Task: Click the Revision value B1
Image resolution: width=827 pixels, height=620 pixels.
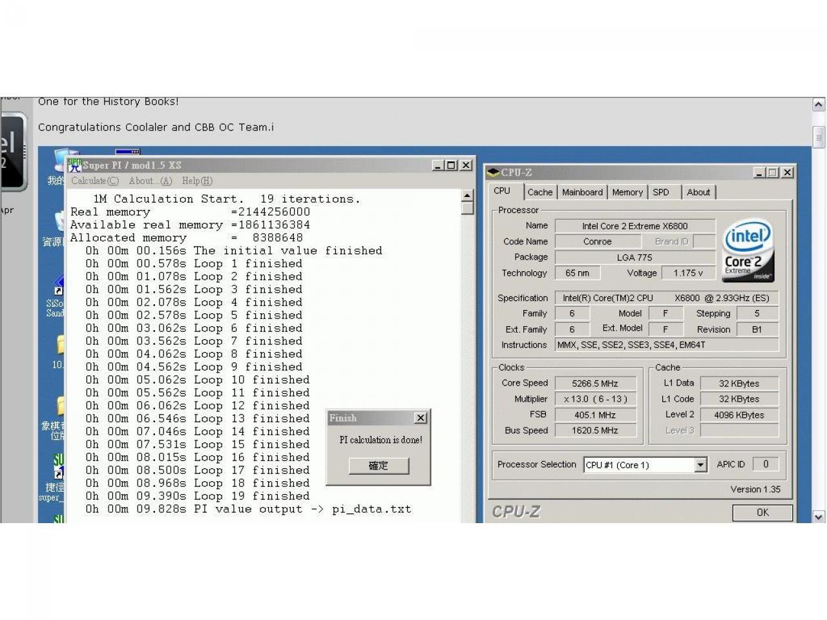Action: [757, 329]
